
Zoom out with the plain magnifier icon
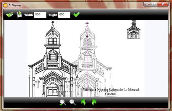coord(72,102)
